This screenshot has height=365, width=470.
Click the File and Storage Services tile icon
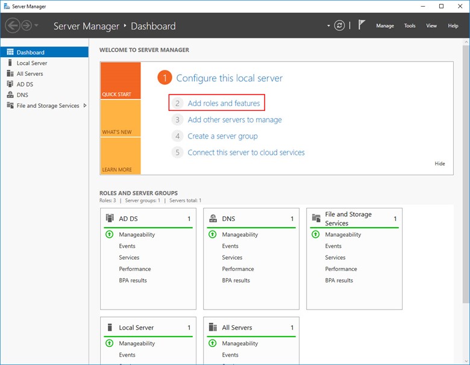316,219
